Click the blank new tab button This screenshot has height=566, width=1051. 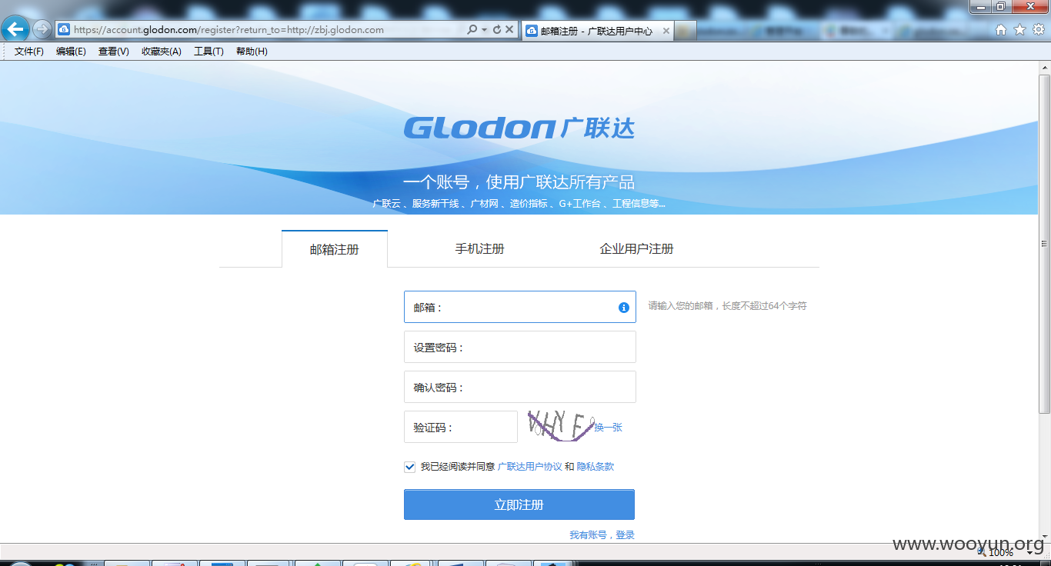(686, 31)
